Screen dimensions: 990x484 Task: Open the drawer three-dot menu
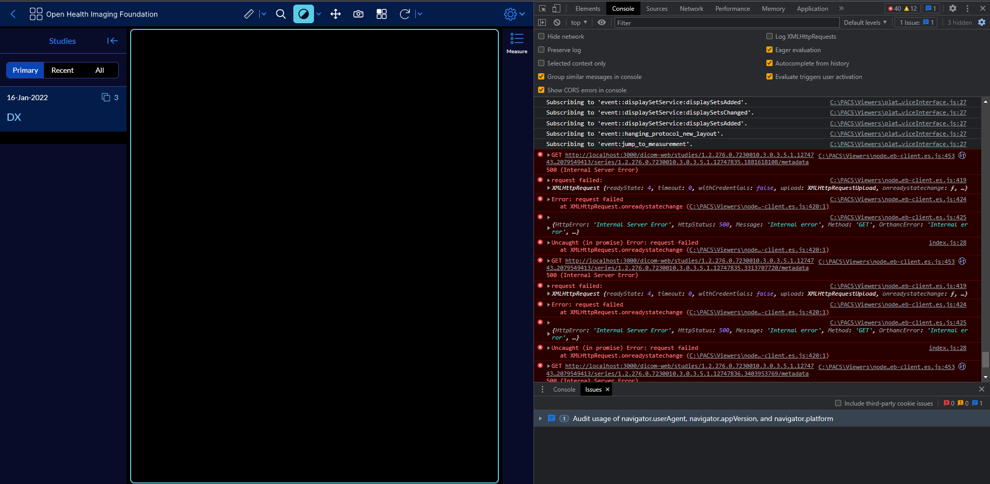coord(542,390)
